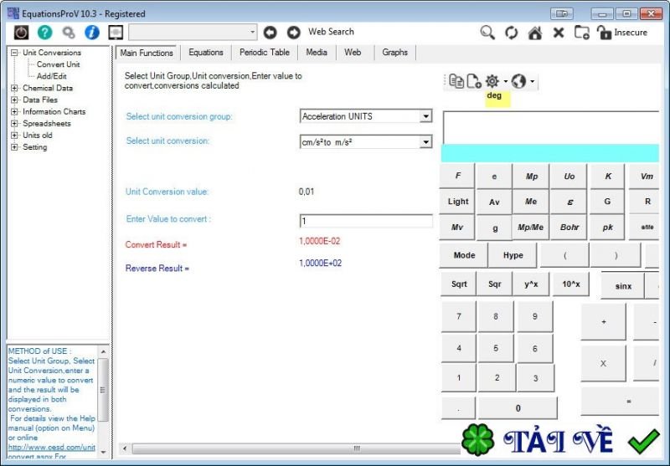This screenshot has height=466, width=670.
Task: Click the X stop loading icon
Action: (x=559, y=33)
